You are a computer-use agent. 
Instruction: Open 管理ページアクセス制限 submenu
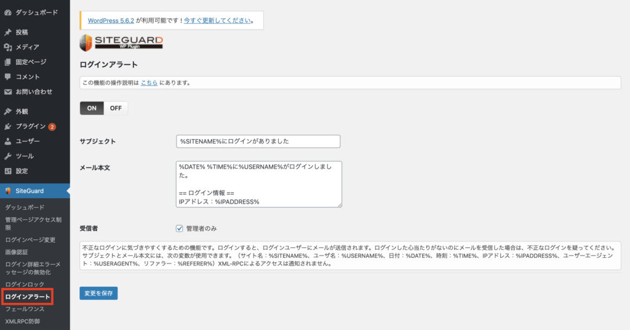pyautogui.click(x=33, y=223)
